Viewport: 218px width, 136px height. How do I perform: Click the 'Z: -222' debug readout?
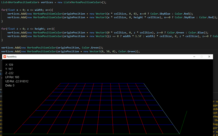click(9, 73)
